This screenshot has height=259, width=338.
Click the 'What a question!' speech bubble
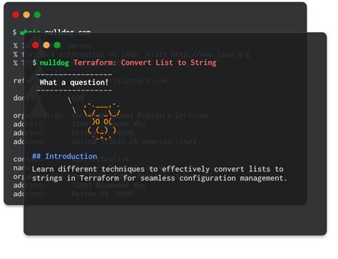74,83
